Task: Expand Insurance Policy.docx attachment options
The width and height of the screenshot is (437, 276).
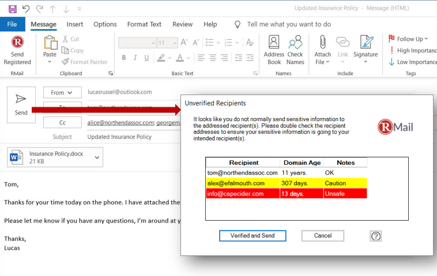Action: pyautogui.click(x=97, y=157)
